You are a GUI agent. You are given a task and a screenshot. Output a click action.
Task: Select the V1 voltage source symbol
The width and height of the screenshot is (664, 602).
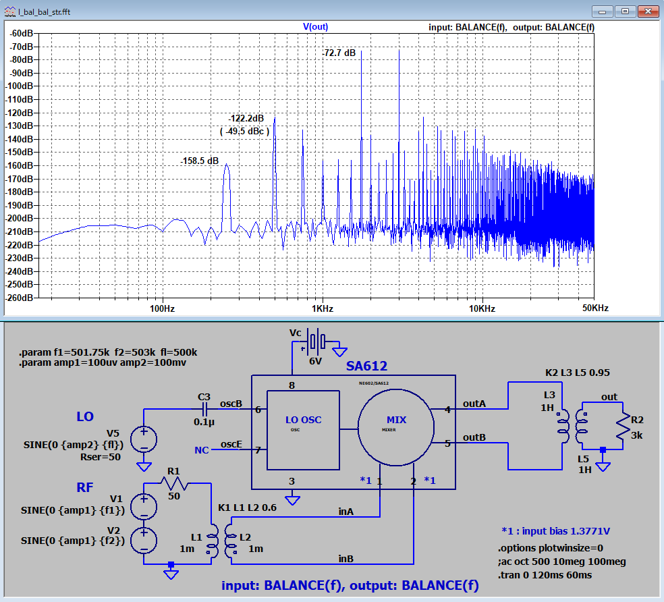pos(144,507)
